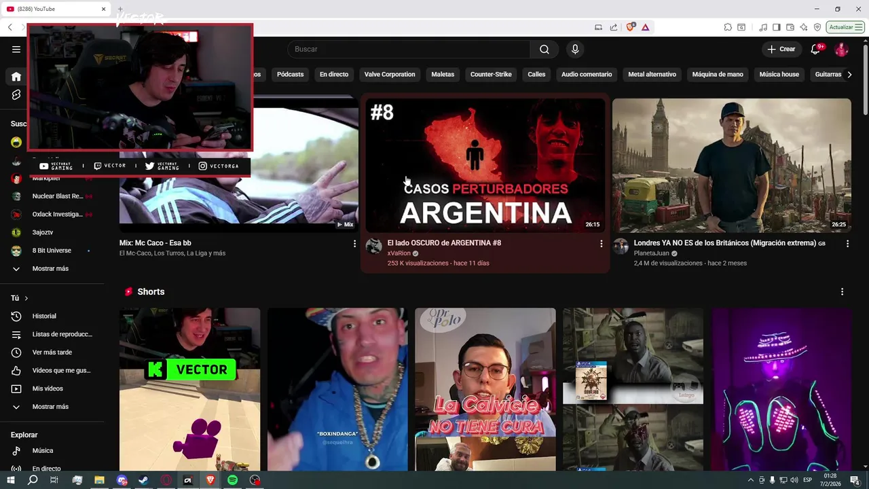869x489 pixels.
Task: Open more options for ARGENTINA #8 video
Action: click(601, 243)
